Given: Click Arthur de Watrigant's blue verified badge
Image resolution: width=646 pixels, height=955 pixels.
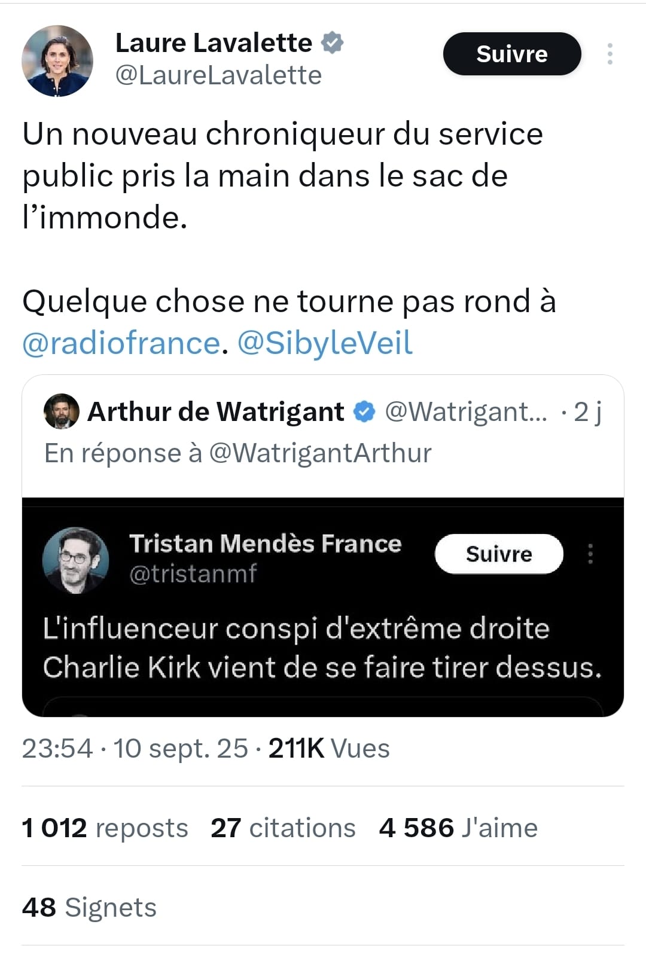Looking at the screenshot, I should (364, 411).
